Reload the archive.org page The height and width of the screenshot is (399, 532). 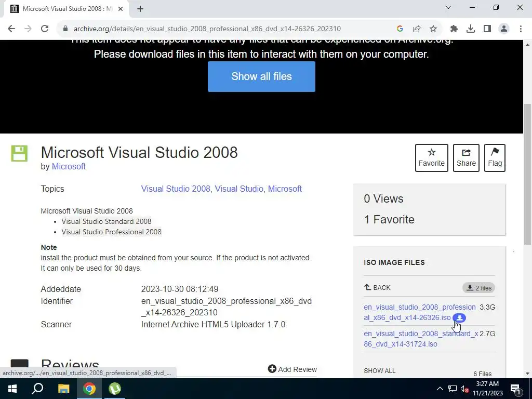coord(45,29)
